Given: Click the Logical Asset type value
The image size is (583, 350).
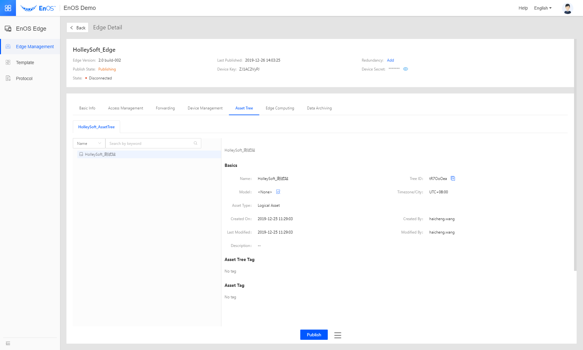Looking at the screenshot, I should point(269,205).
